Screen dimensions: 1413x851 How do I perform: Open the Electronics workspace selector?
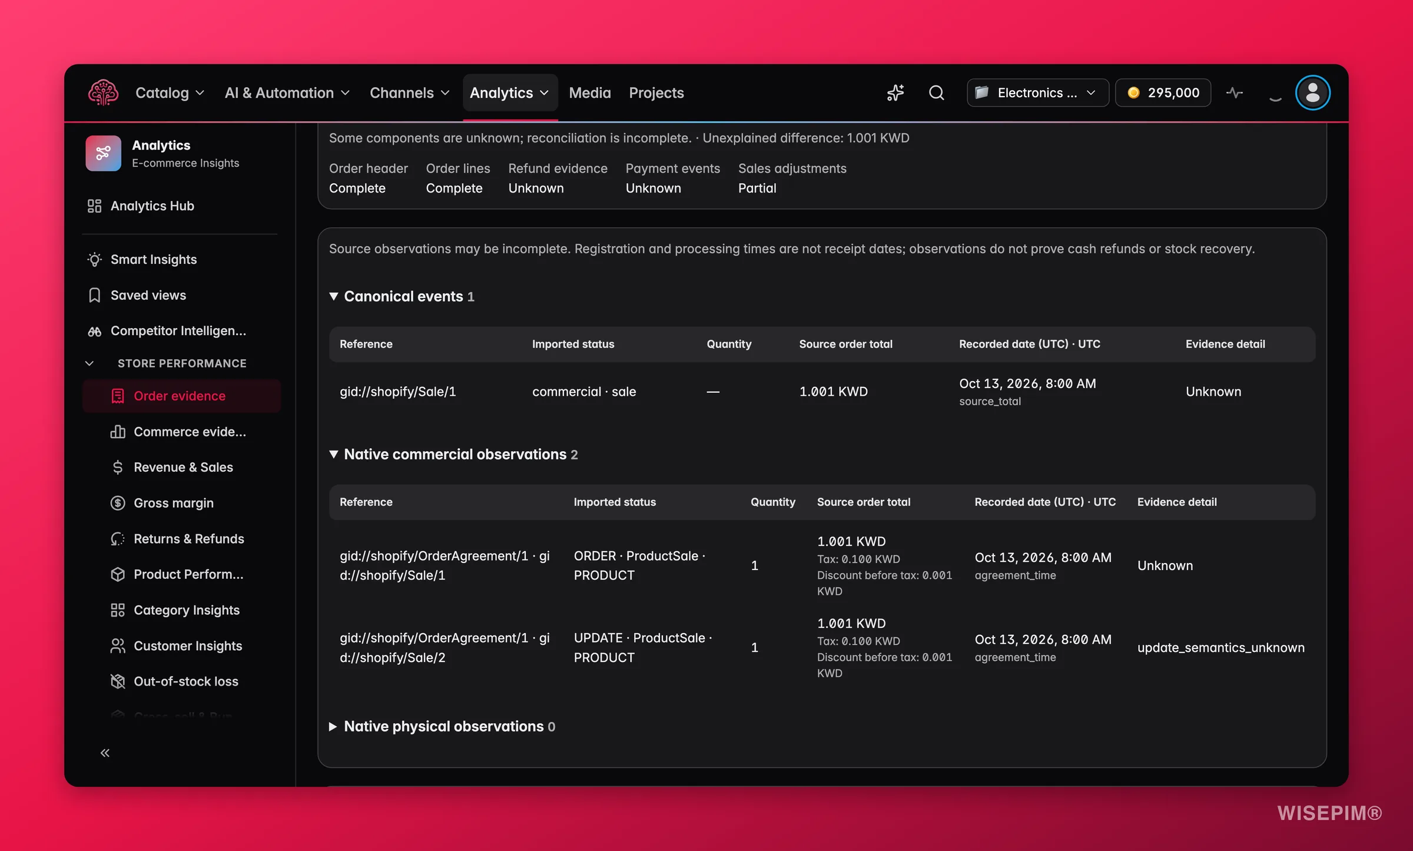pos(1037,92)
